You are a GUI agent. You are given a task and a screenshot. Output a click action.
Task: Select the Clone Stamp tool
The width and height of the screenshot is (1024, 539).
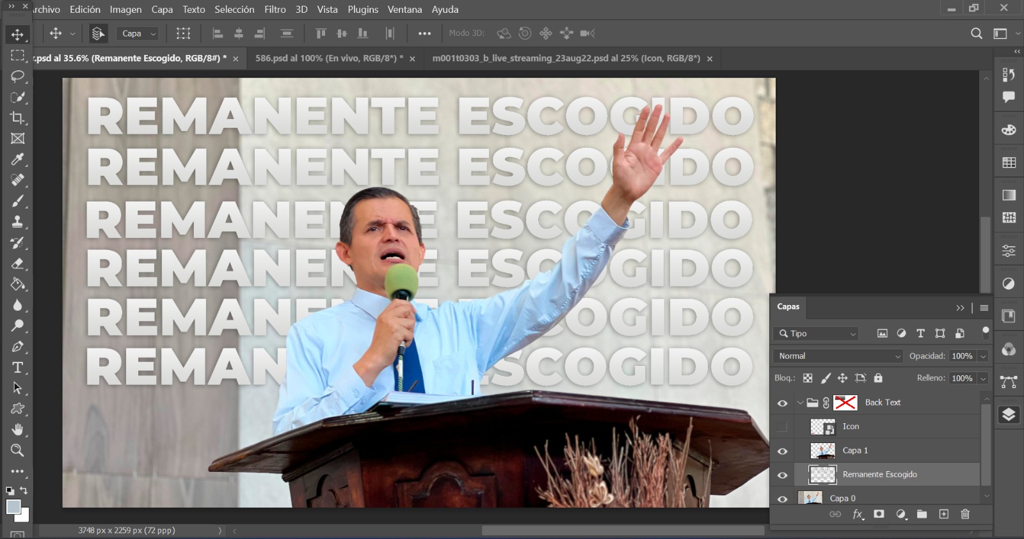click(17, 222)
